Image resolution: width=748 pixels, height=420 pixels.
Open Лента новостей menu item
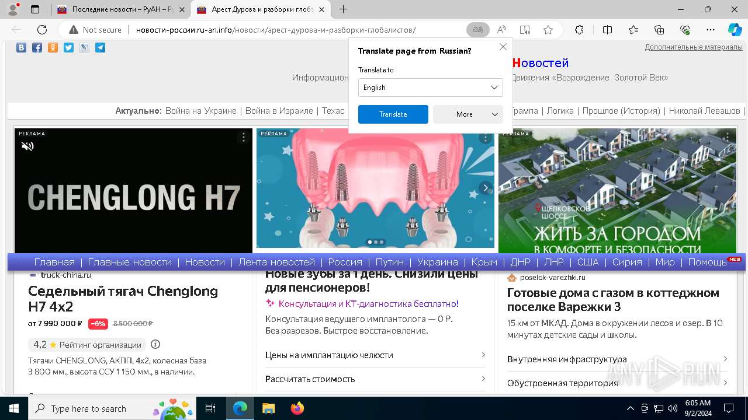click(276, 262)
